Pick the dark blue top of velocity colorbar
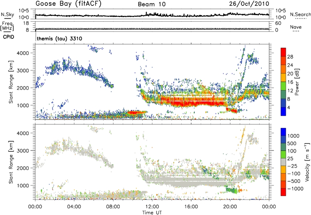Image resolution: width=311 pixels, height=215 pixels. coord(283,132)
